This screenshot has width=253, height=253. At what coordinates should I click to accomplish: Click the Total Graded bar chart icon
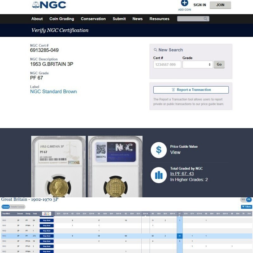[159, 175]
